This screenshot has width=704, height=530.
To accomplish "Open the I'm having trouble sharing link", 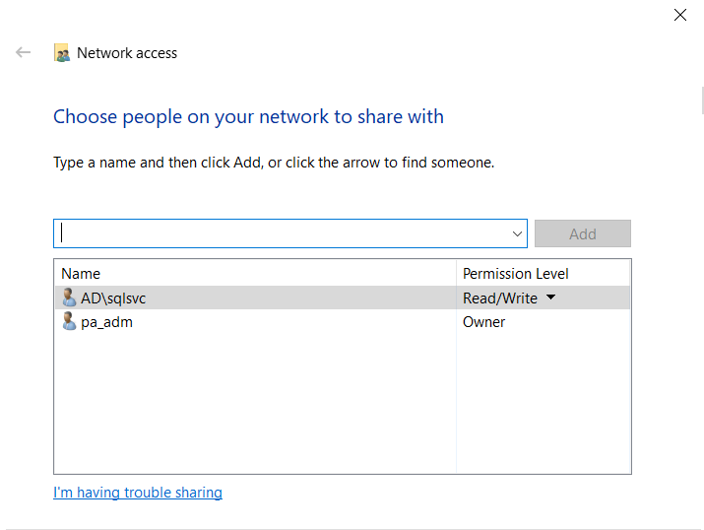I will (138, 493).
